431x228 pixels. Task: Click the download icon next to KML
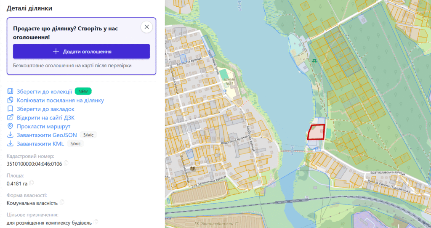pyautogui.click(x=10, y=144)
